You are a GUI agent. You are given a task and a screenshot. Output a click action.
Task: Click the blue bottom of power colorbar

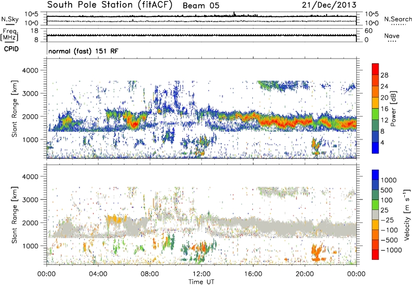(x=375, y=148)
